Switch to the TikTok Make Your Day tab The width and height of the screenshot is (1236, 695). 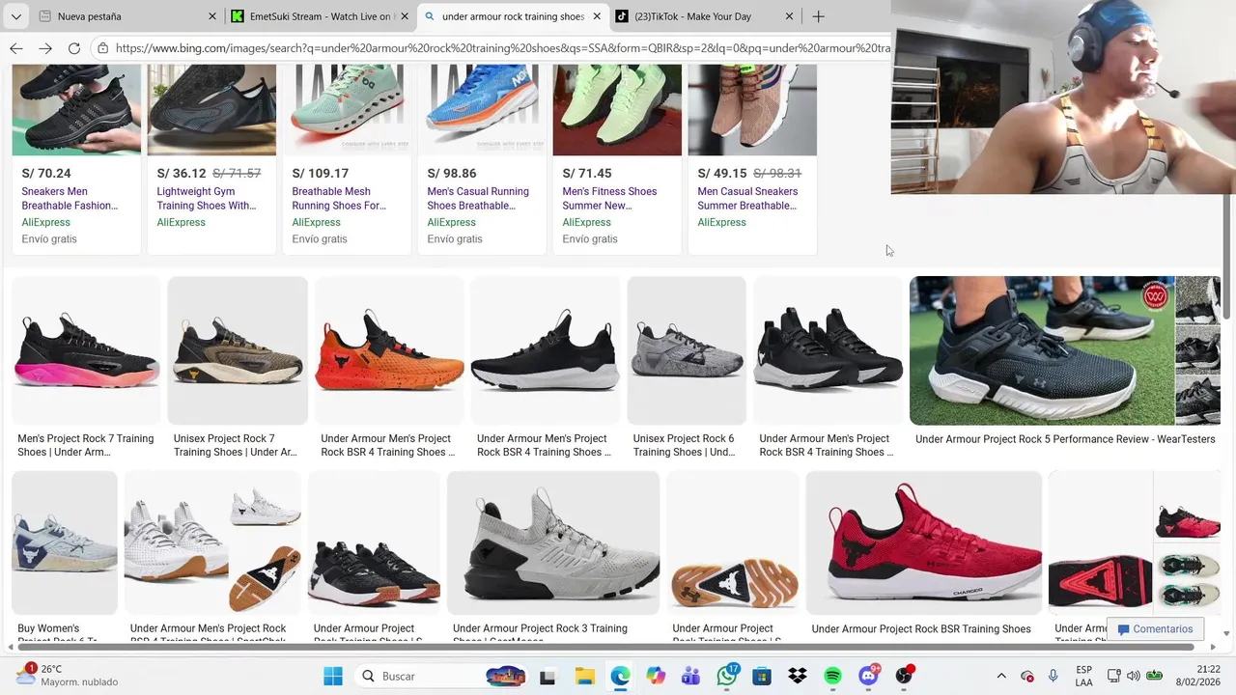(x=705, y=16)
